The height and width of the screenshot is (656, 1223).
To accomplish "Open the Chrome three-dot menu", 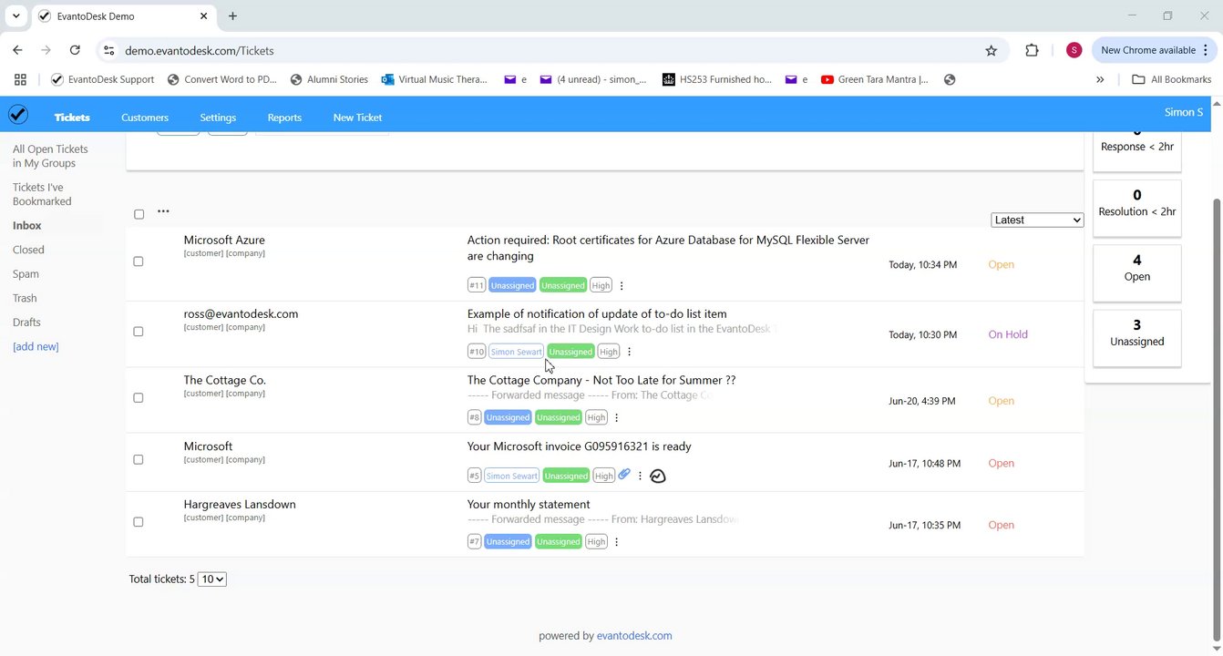I will point(1205,50).
